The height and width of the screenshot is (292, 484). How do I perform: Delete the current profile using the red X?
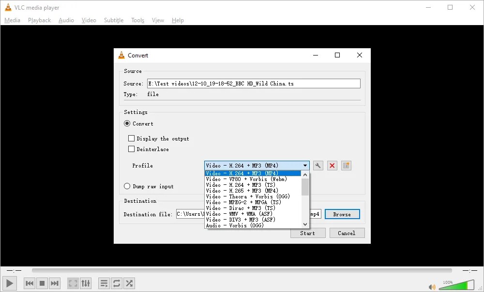[332, 166]
